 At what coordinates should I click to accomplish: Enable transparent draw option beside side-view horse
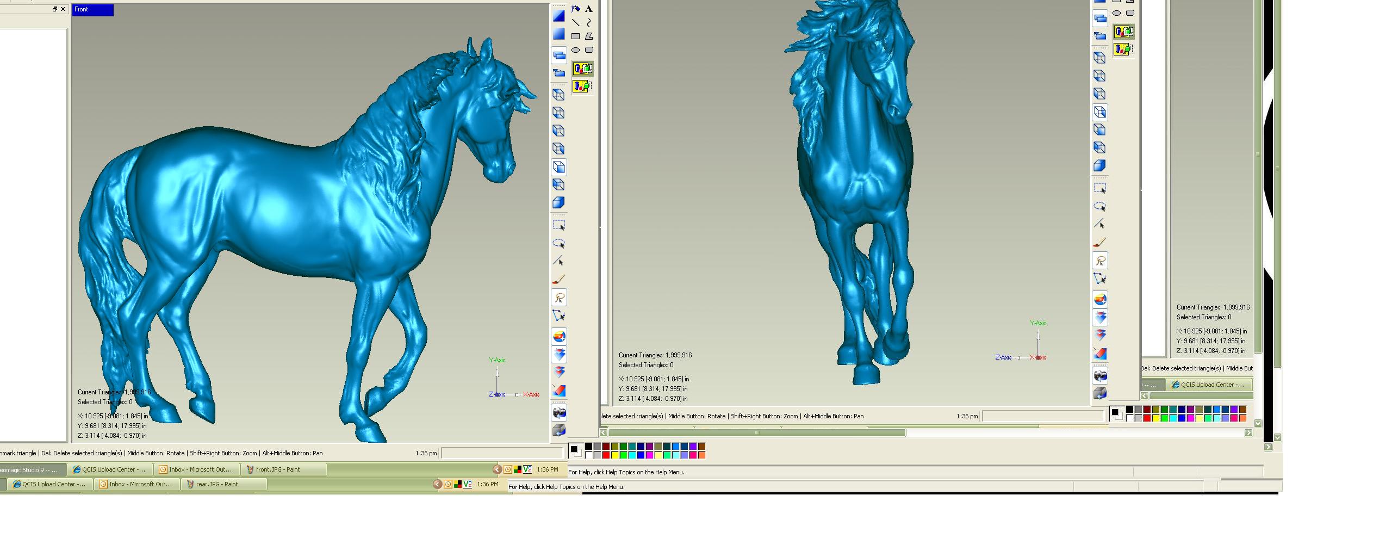582,86
